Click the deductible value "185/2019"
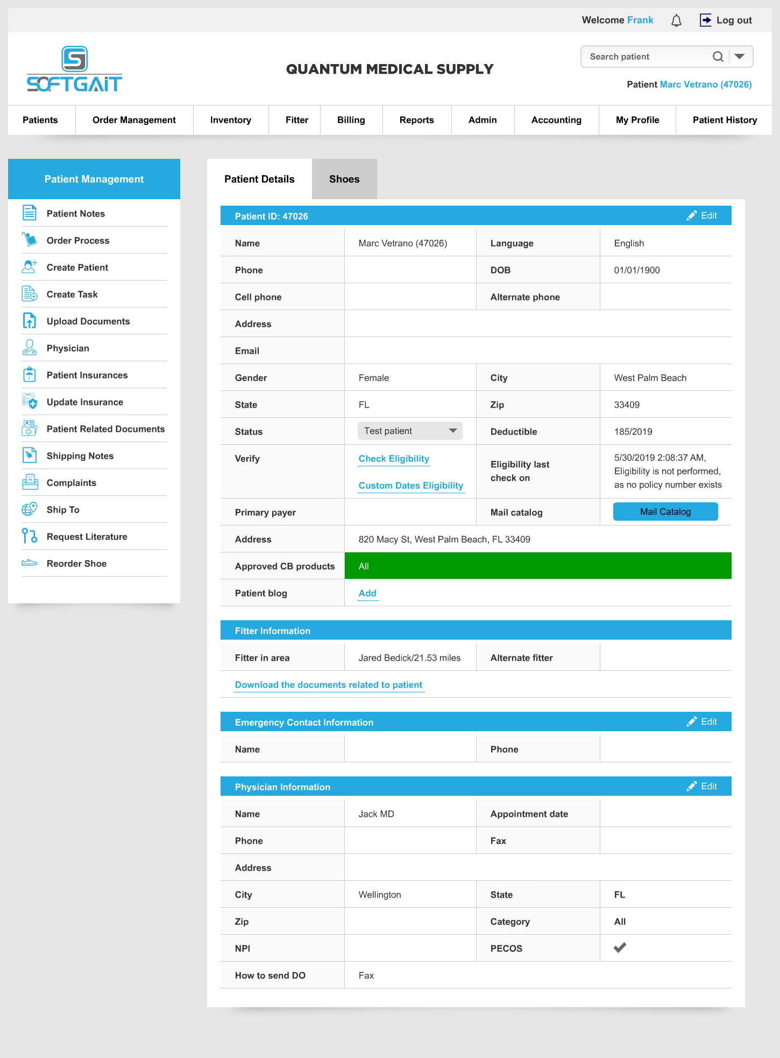The image size is (780, 1058). pos(633,432)
